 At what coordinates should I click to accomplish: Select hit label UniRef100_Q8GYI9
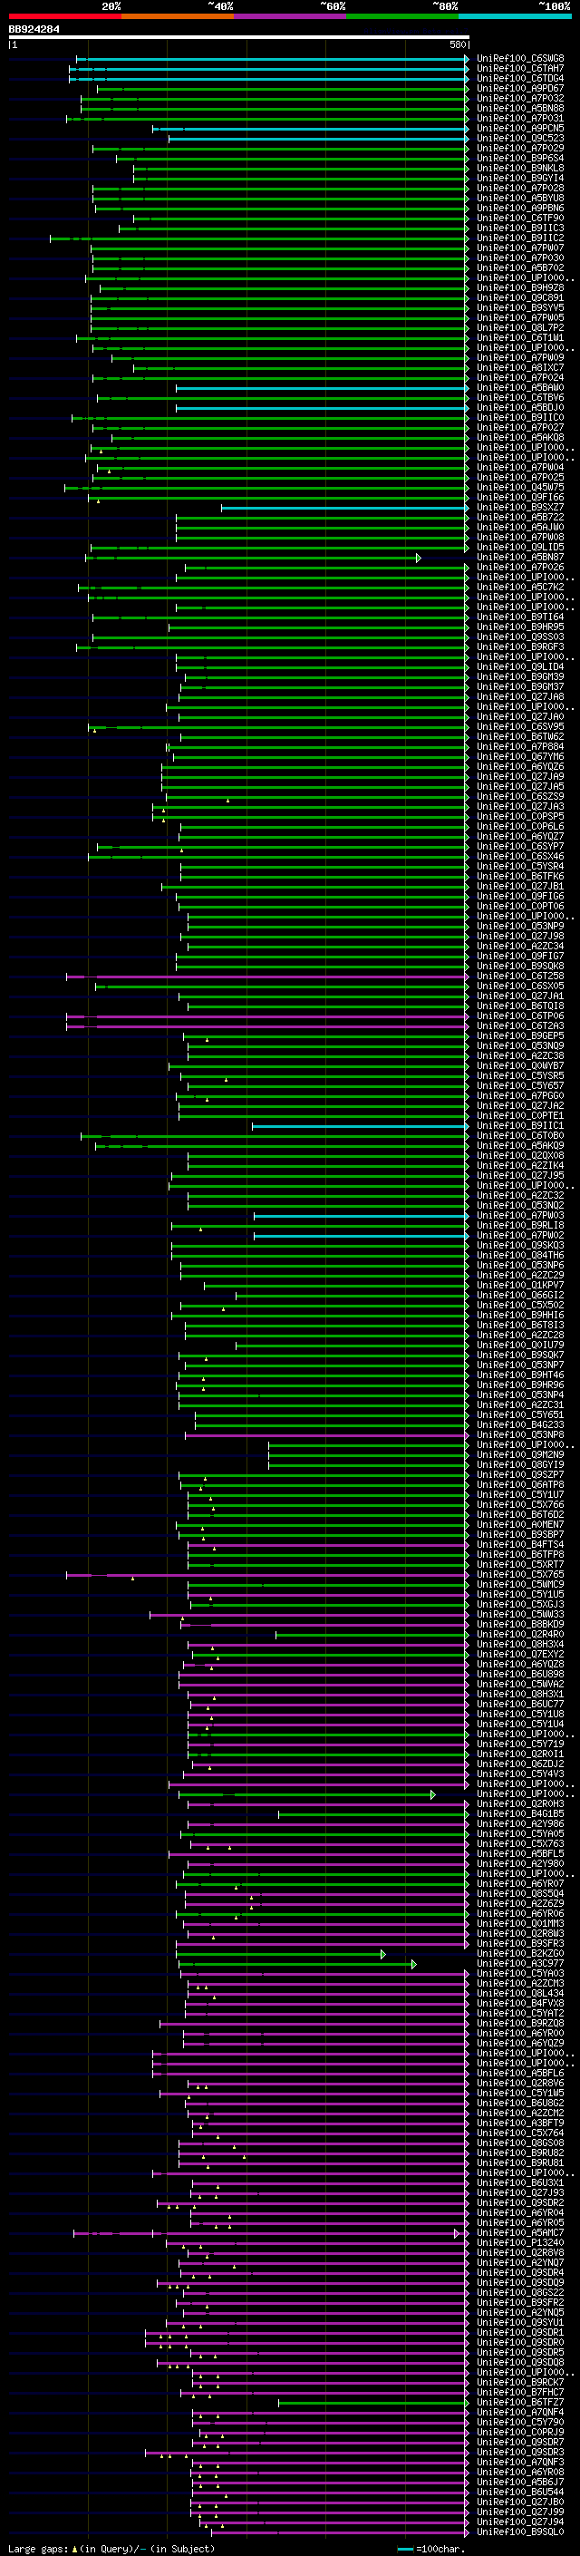tap(519, 1464)
